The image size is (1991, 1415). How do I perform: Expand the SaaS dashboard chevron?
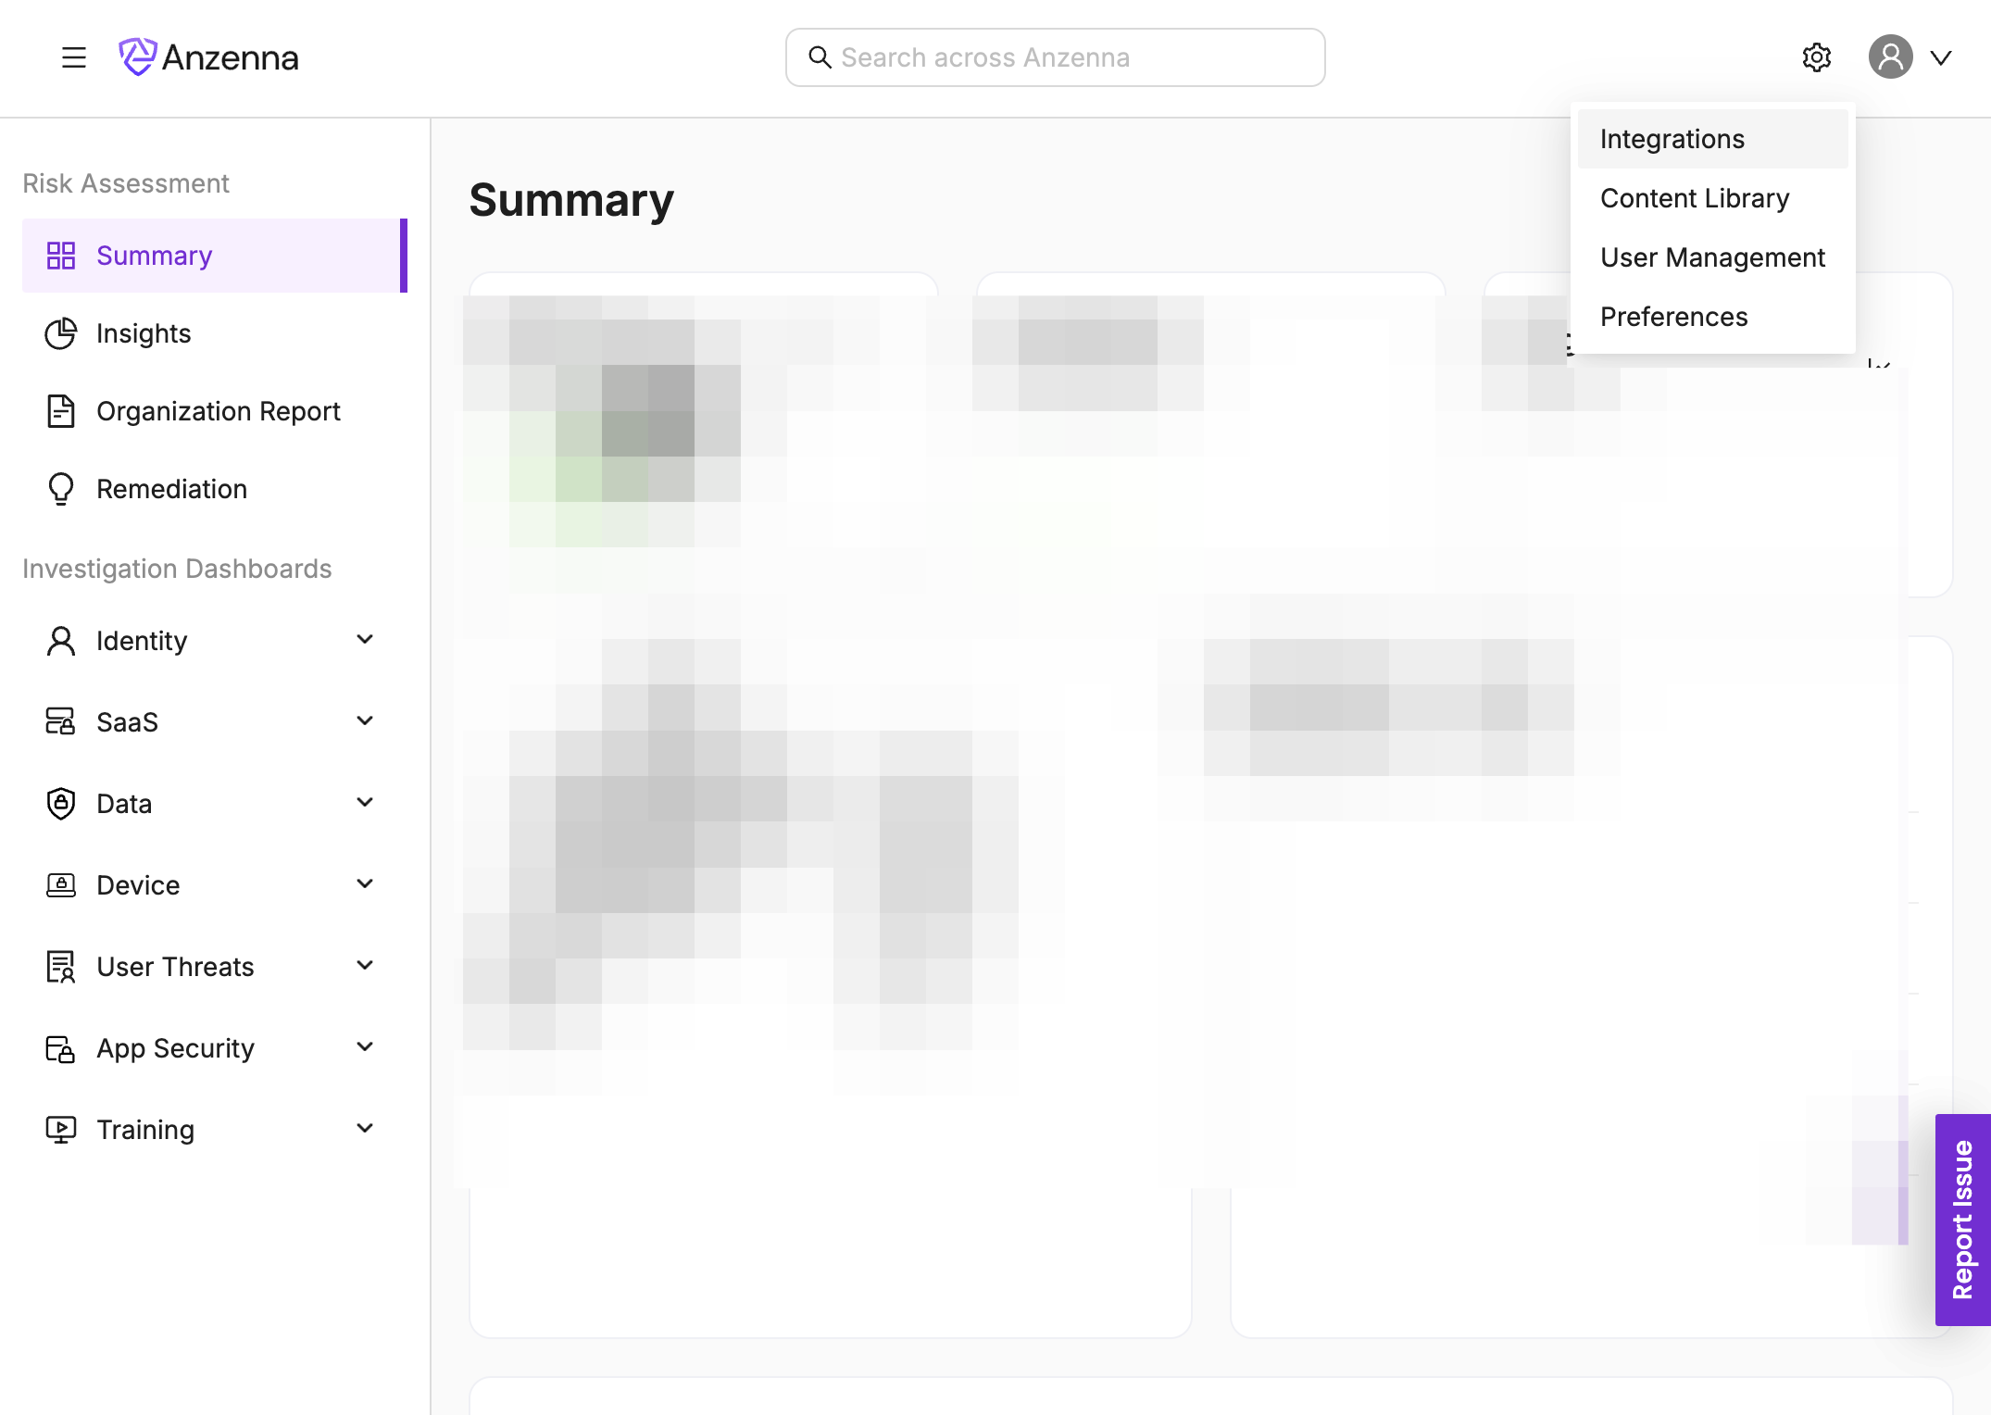365,721
